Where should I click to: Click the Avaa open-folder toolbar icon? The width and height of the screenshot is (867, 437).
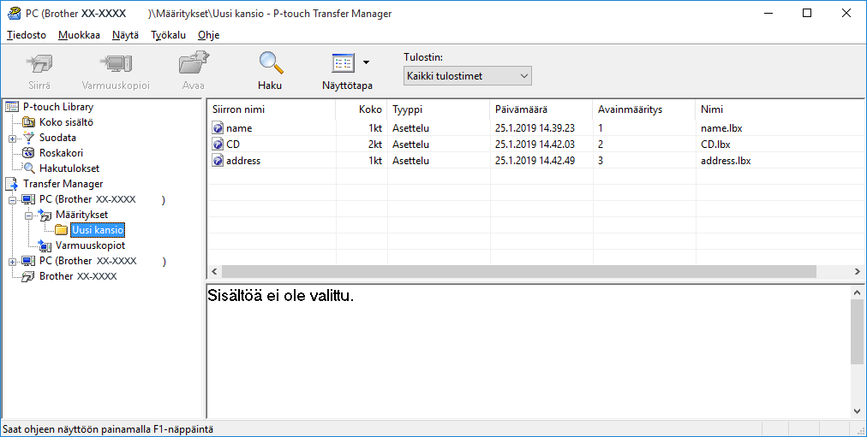194,63
